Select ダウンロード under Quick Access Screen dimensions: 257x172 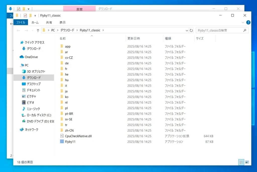click(x=34, y=49)
